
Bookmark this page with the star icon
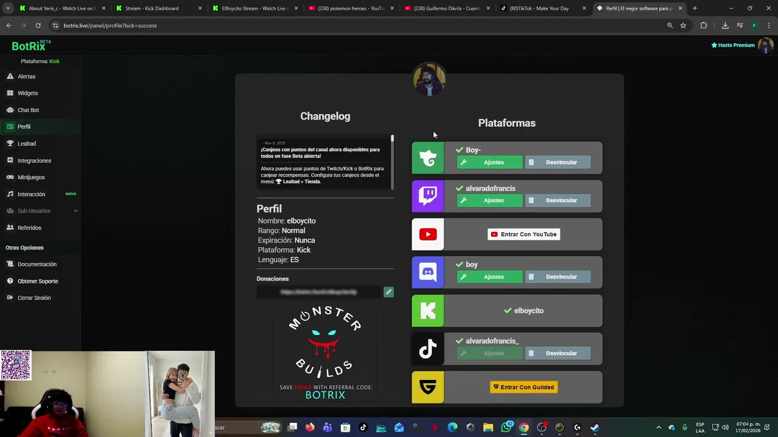[x=683, y=25]
